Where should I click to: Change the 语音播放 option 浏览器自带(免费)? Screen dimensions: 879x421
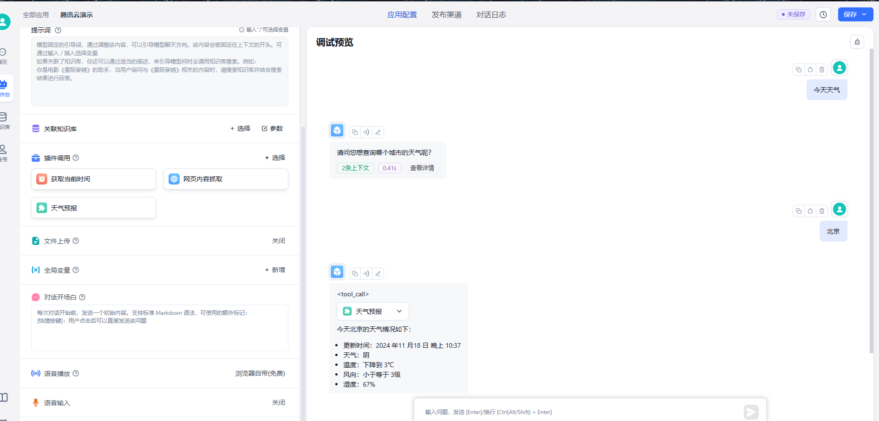[260, 373]
